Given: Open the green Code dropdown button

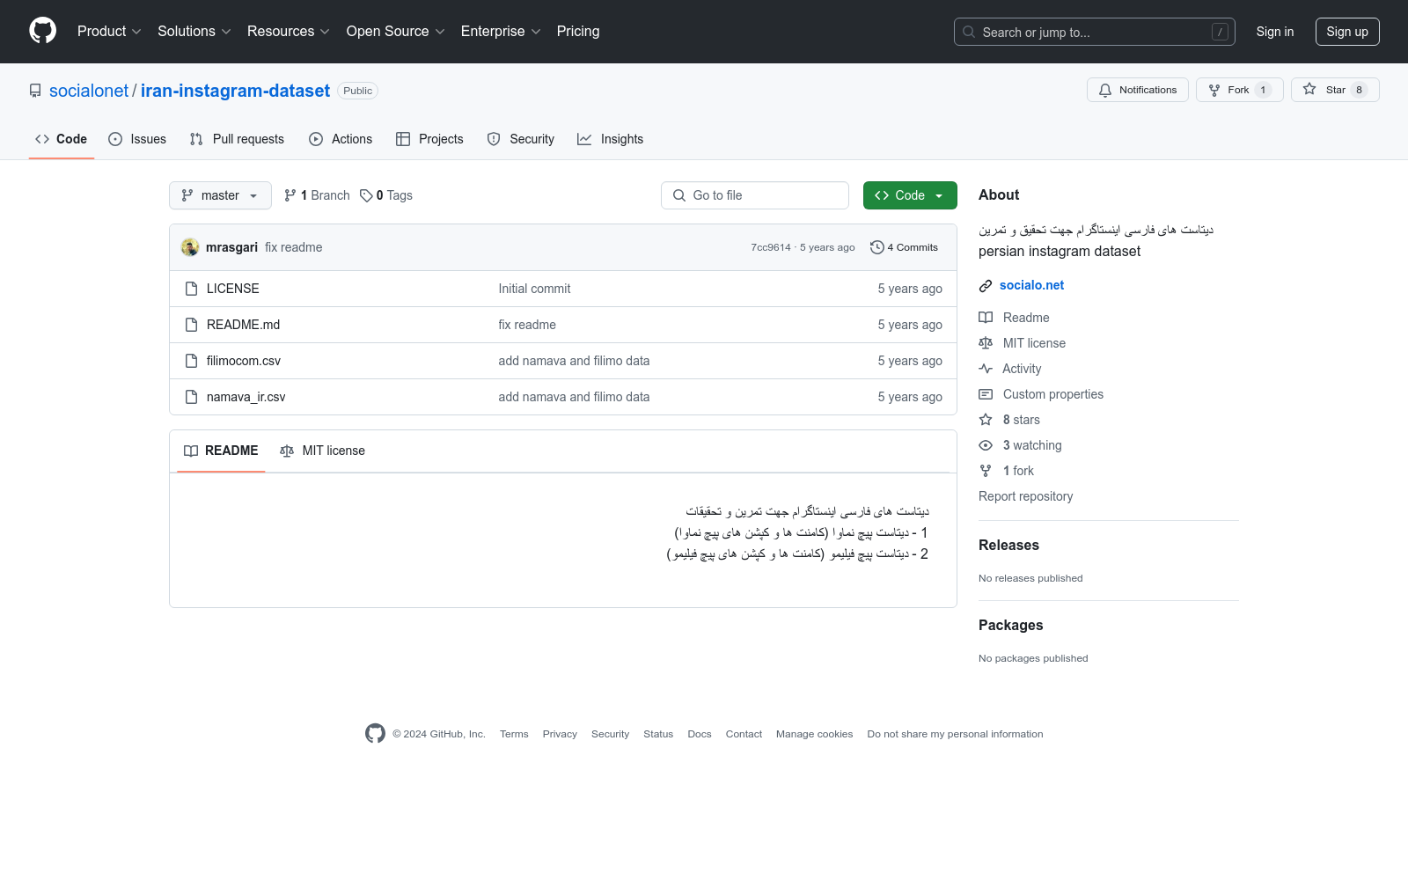Looking at the screenshot, I should tap(910, 195).
